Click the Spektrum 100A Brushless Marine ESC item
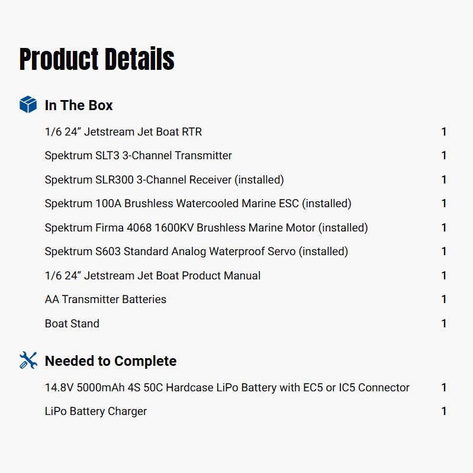The image size is (473, 473). 198,204
